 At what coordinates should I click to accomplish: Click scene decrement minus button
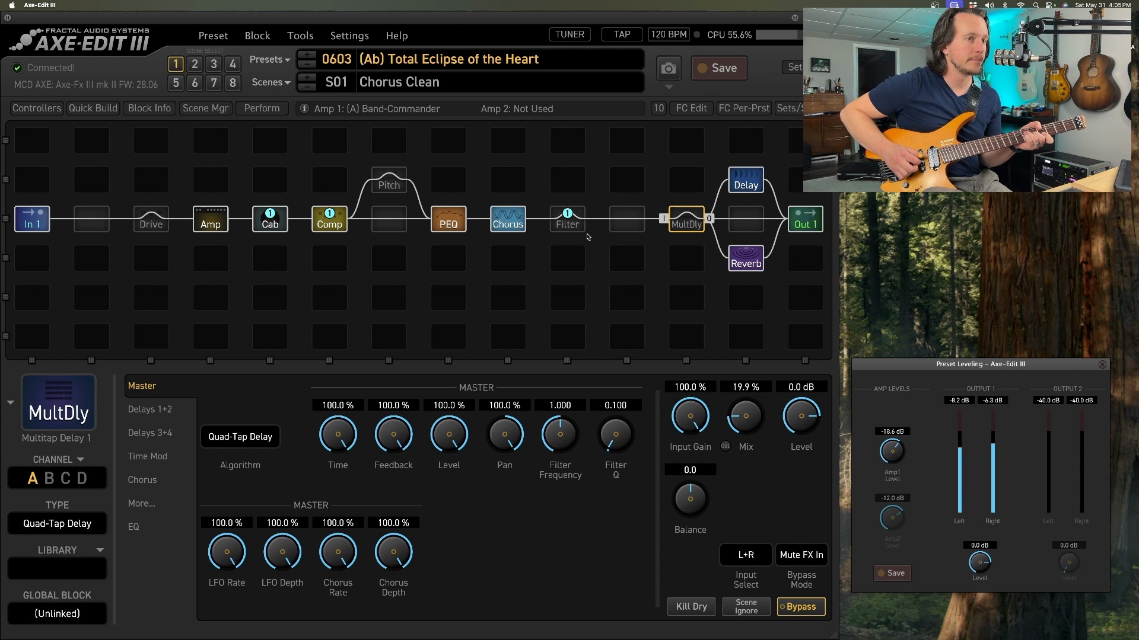(307, 87)
